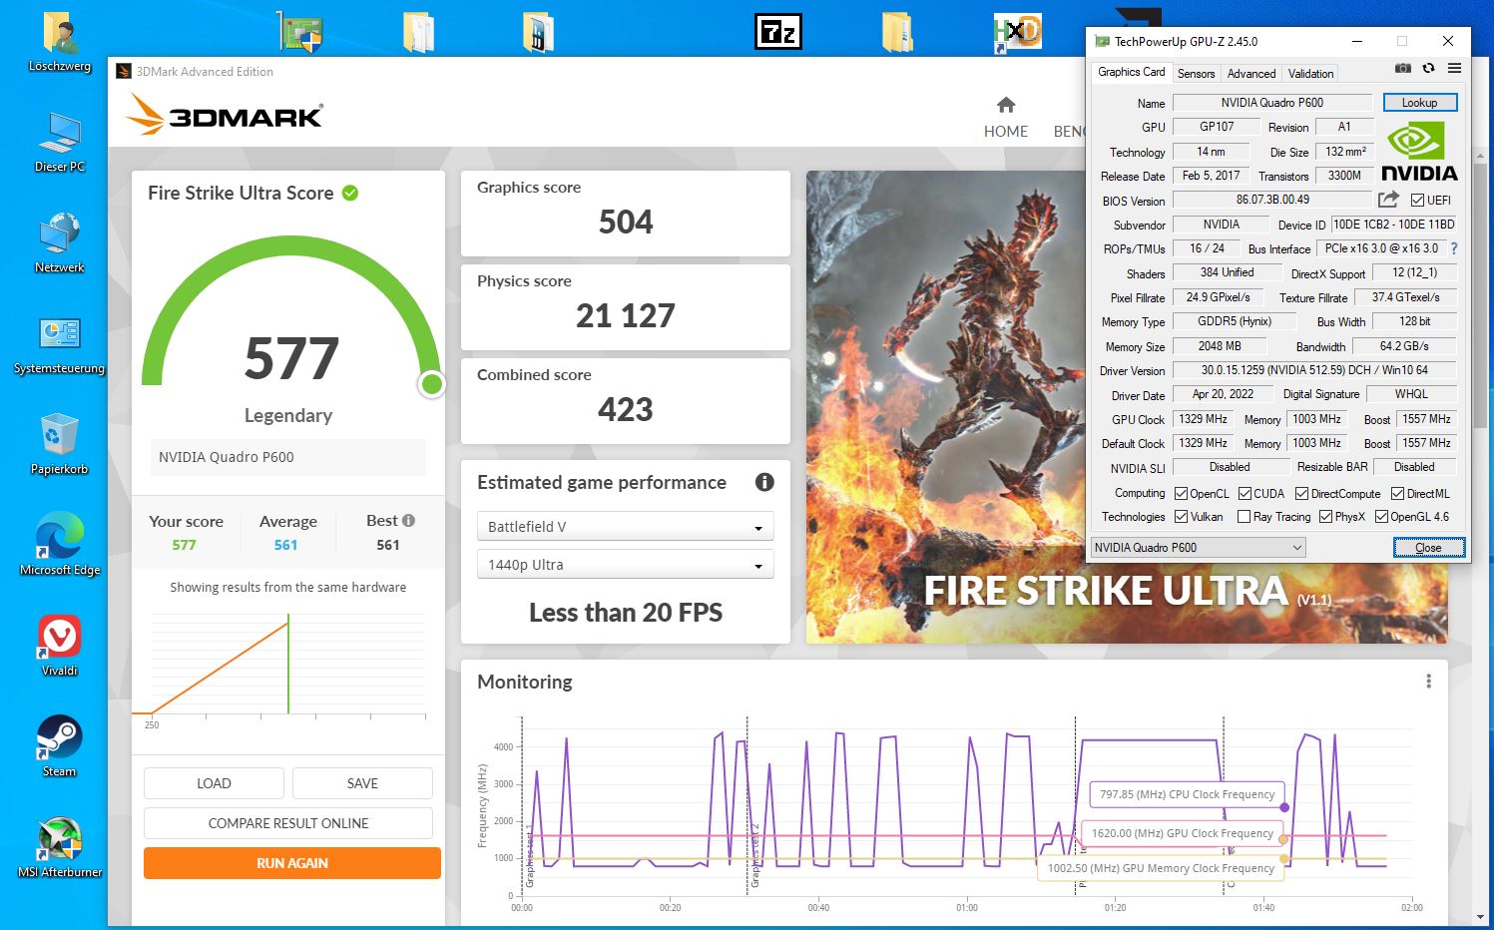Viewport: 1494px width, 930px height.
Task: Select the Vivaldi desktop icon
Action: tap(60, 646)
